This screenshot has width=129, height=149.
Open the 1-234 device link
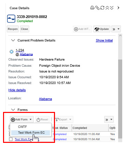click(20, 50)
